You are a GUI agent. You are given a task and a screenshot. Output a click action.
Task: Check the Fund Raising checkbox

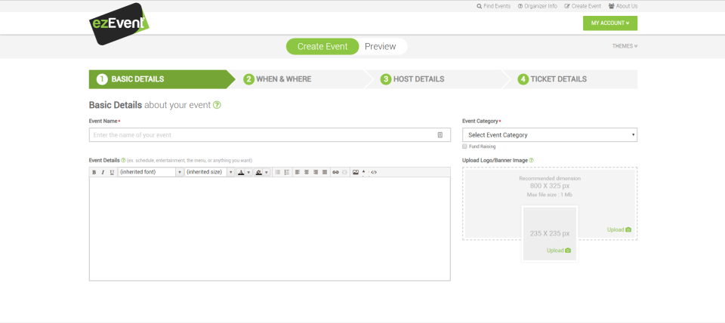(x=464, y=146)
